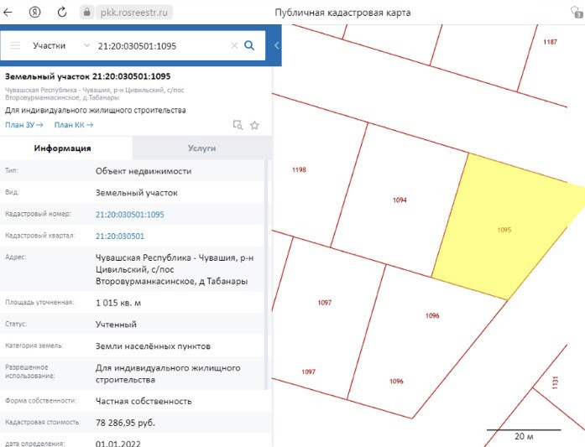Image resolution: width=585 pixels, height=447 pixels.
Task: Click the yellow highlighted parcel 1095
Action: [x=504, y=229]
